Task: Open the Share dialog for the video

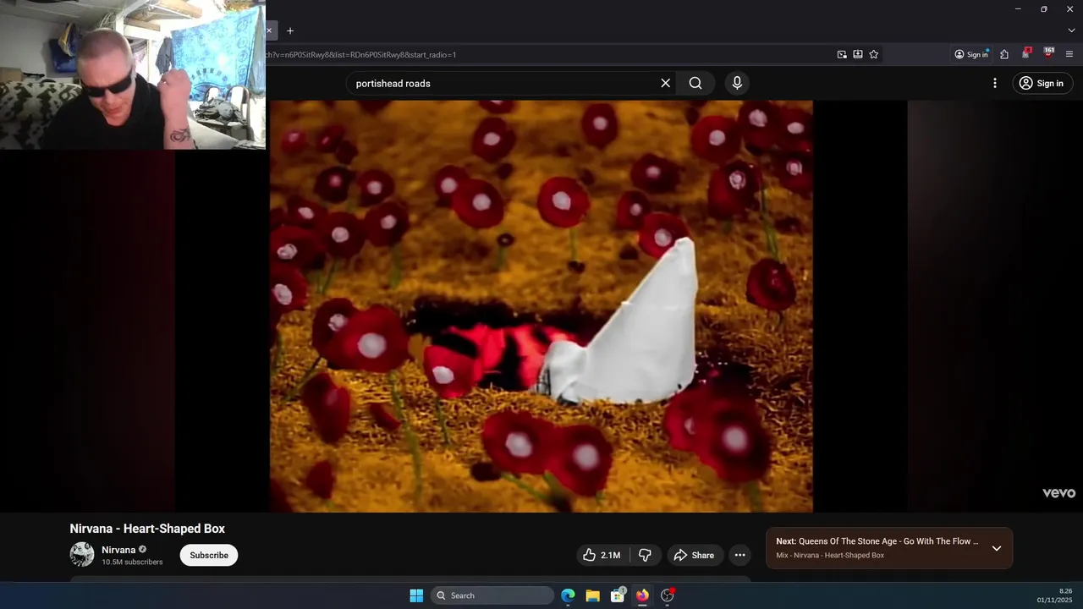Action: point(694,555)
